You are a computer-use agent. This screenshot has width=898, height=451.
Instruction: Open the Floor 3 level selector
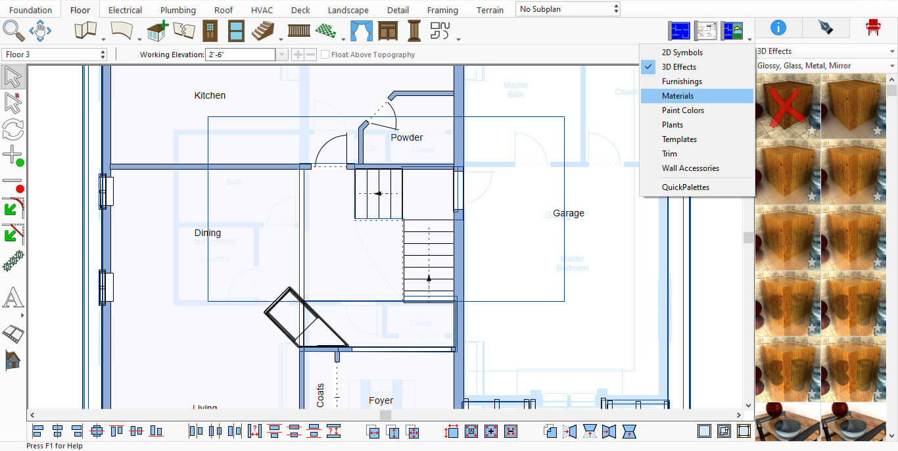coord(54,55)
